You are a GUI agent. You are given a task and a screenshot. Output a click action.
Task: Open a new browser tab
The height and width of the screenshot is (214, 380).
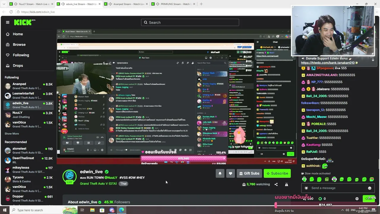[x=201, y=4]
